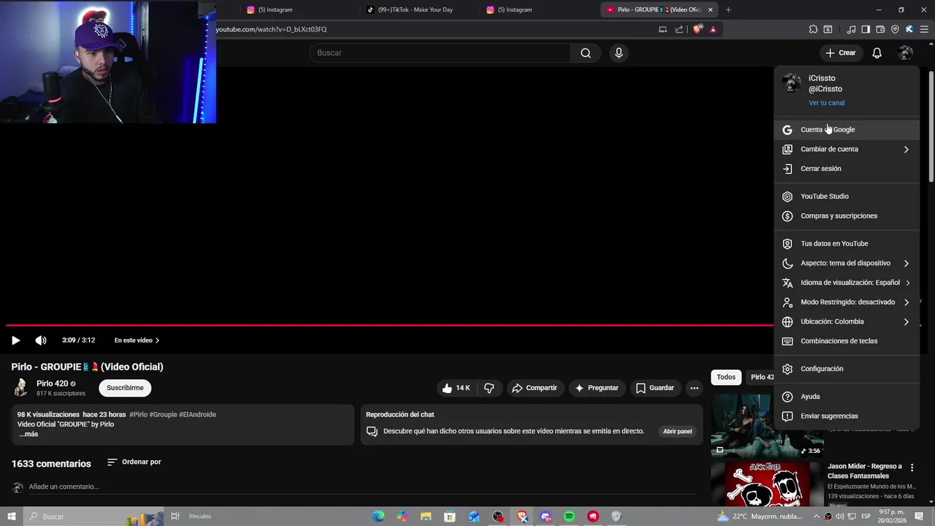Open Spotify from the taskbar
Screen dimensions: 935x526
(x=570, y=517)
